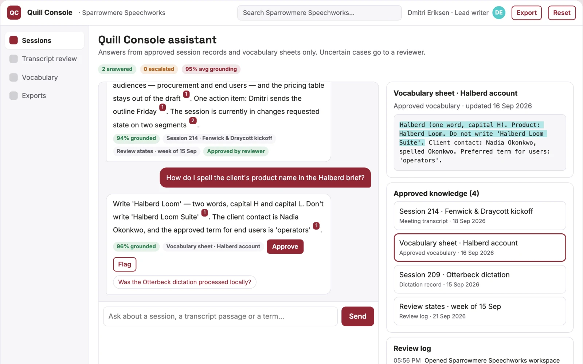Open citation 1 after 'stays out of the draft'
The image size is (583, 364).
[186, 94]
